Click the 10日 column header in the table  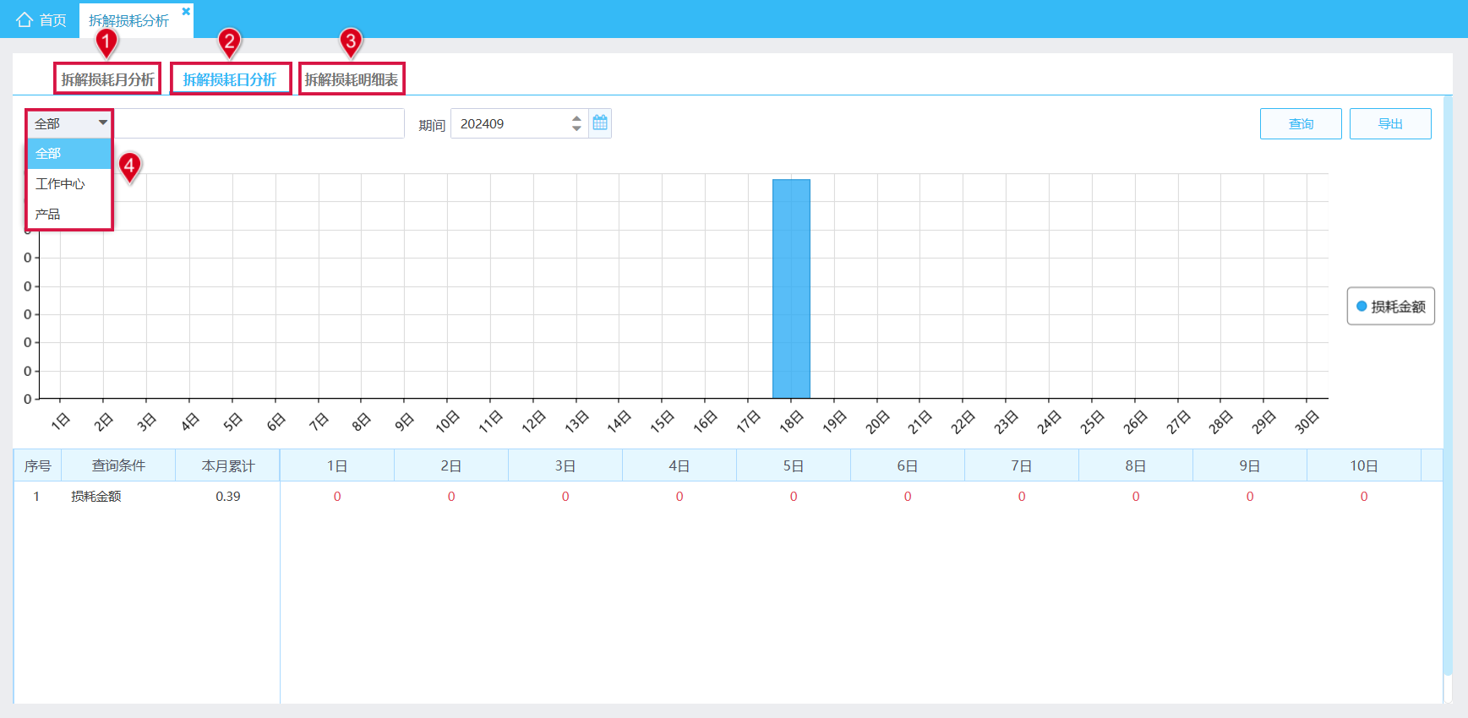[x=1364, y=465]
